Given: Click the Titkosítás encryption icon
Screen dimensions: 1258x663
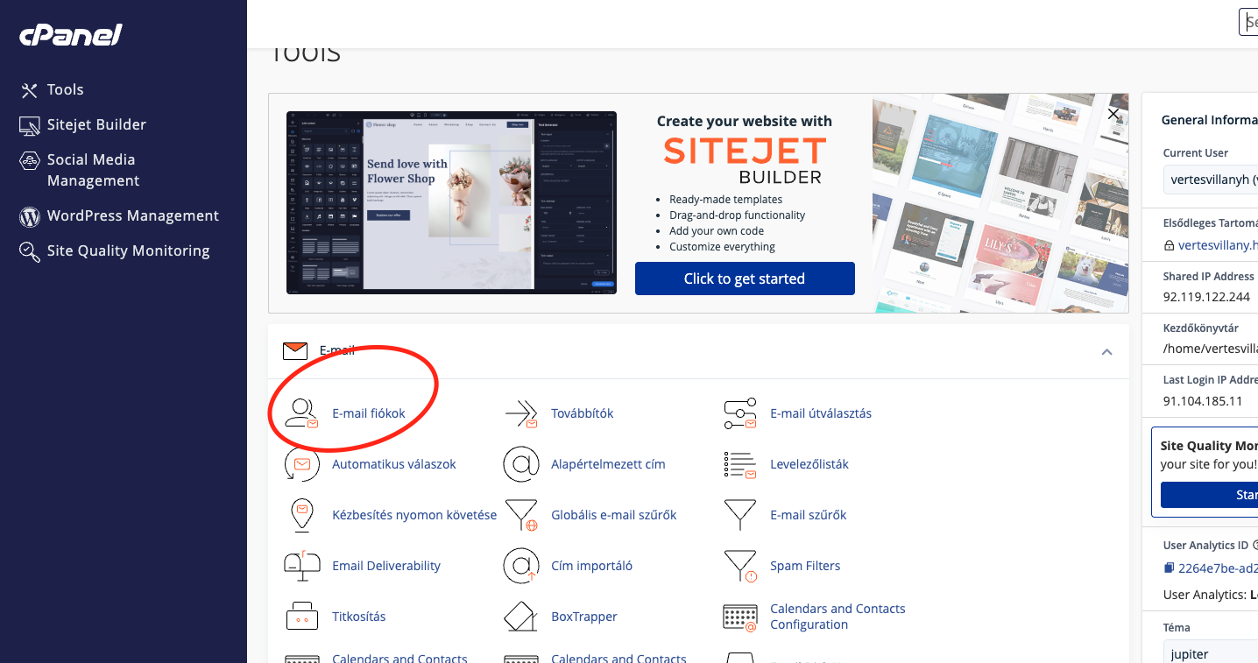Looking at the screenshot, I should tap(301, 617).
